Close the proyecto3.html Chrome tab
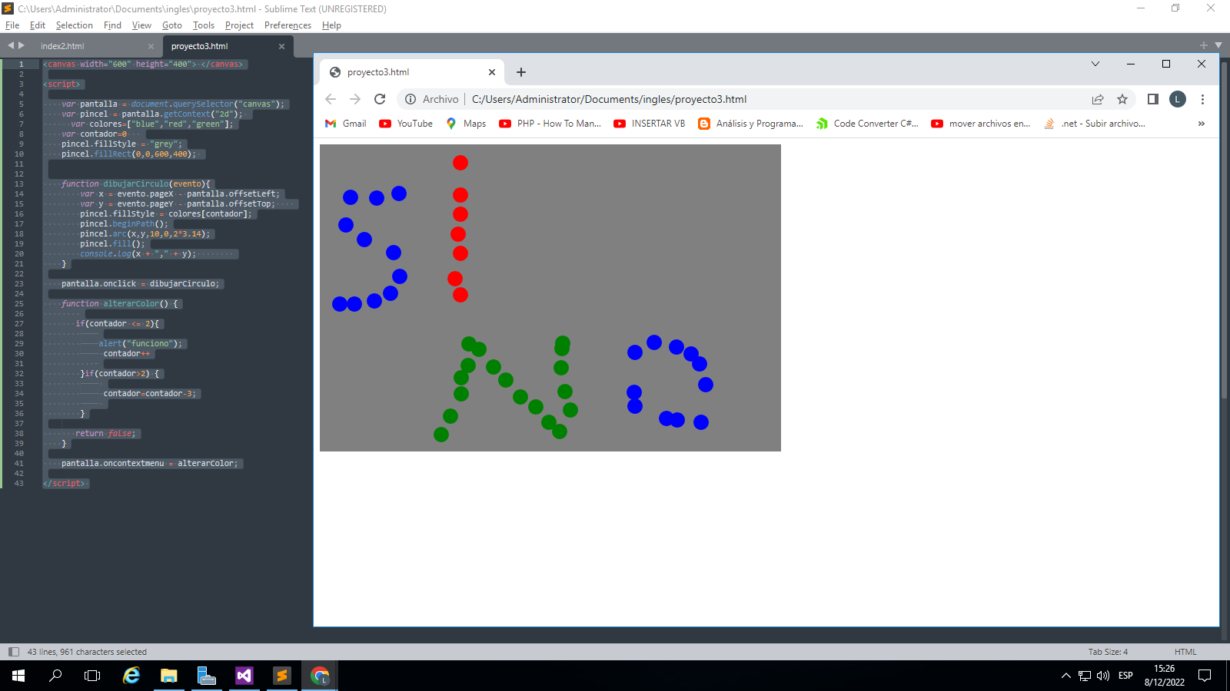The width and height of the screenshot is (1230, 691). (492, 72)
